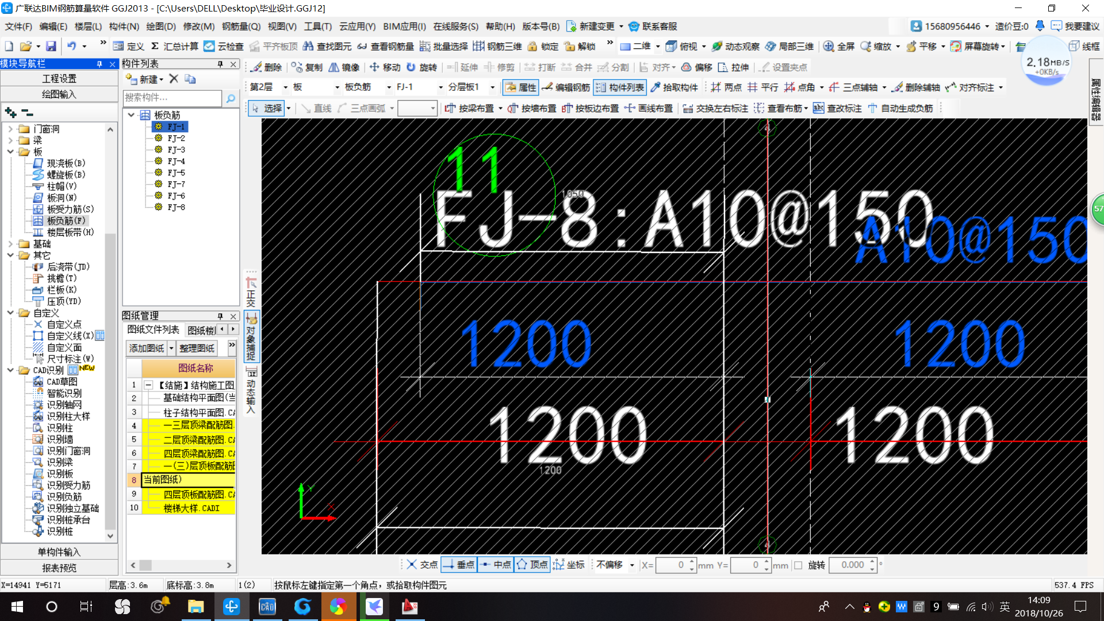Open the 钢筋量(Q) menu

pyautogui.click(x=241, y=26)
